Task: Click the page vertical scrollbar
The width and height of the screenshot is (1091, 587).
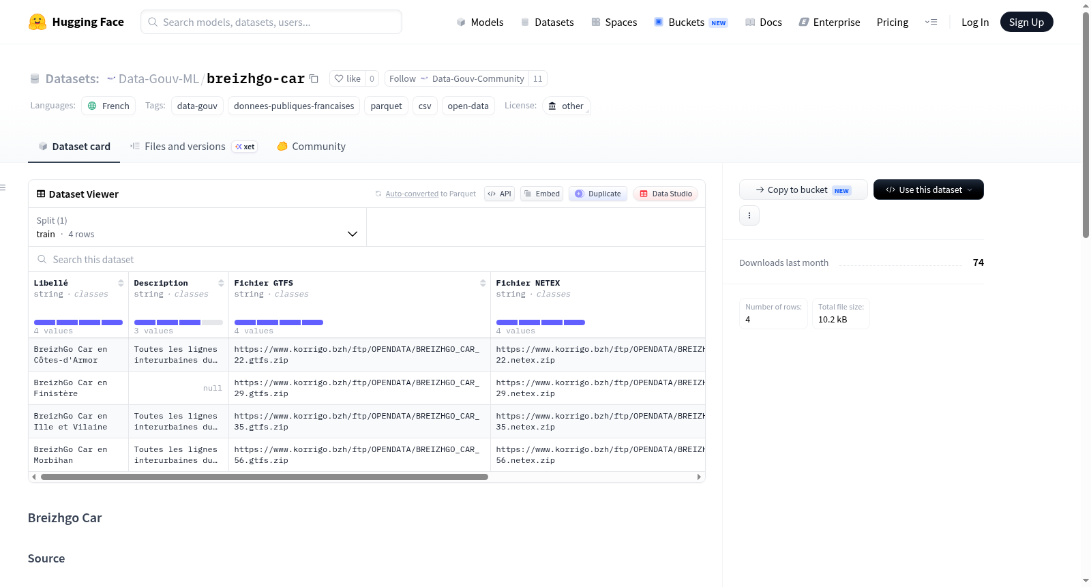Action: [1086, 125]
